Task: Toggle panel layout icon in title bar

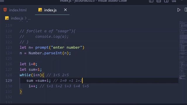Action: click(159, 1)
